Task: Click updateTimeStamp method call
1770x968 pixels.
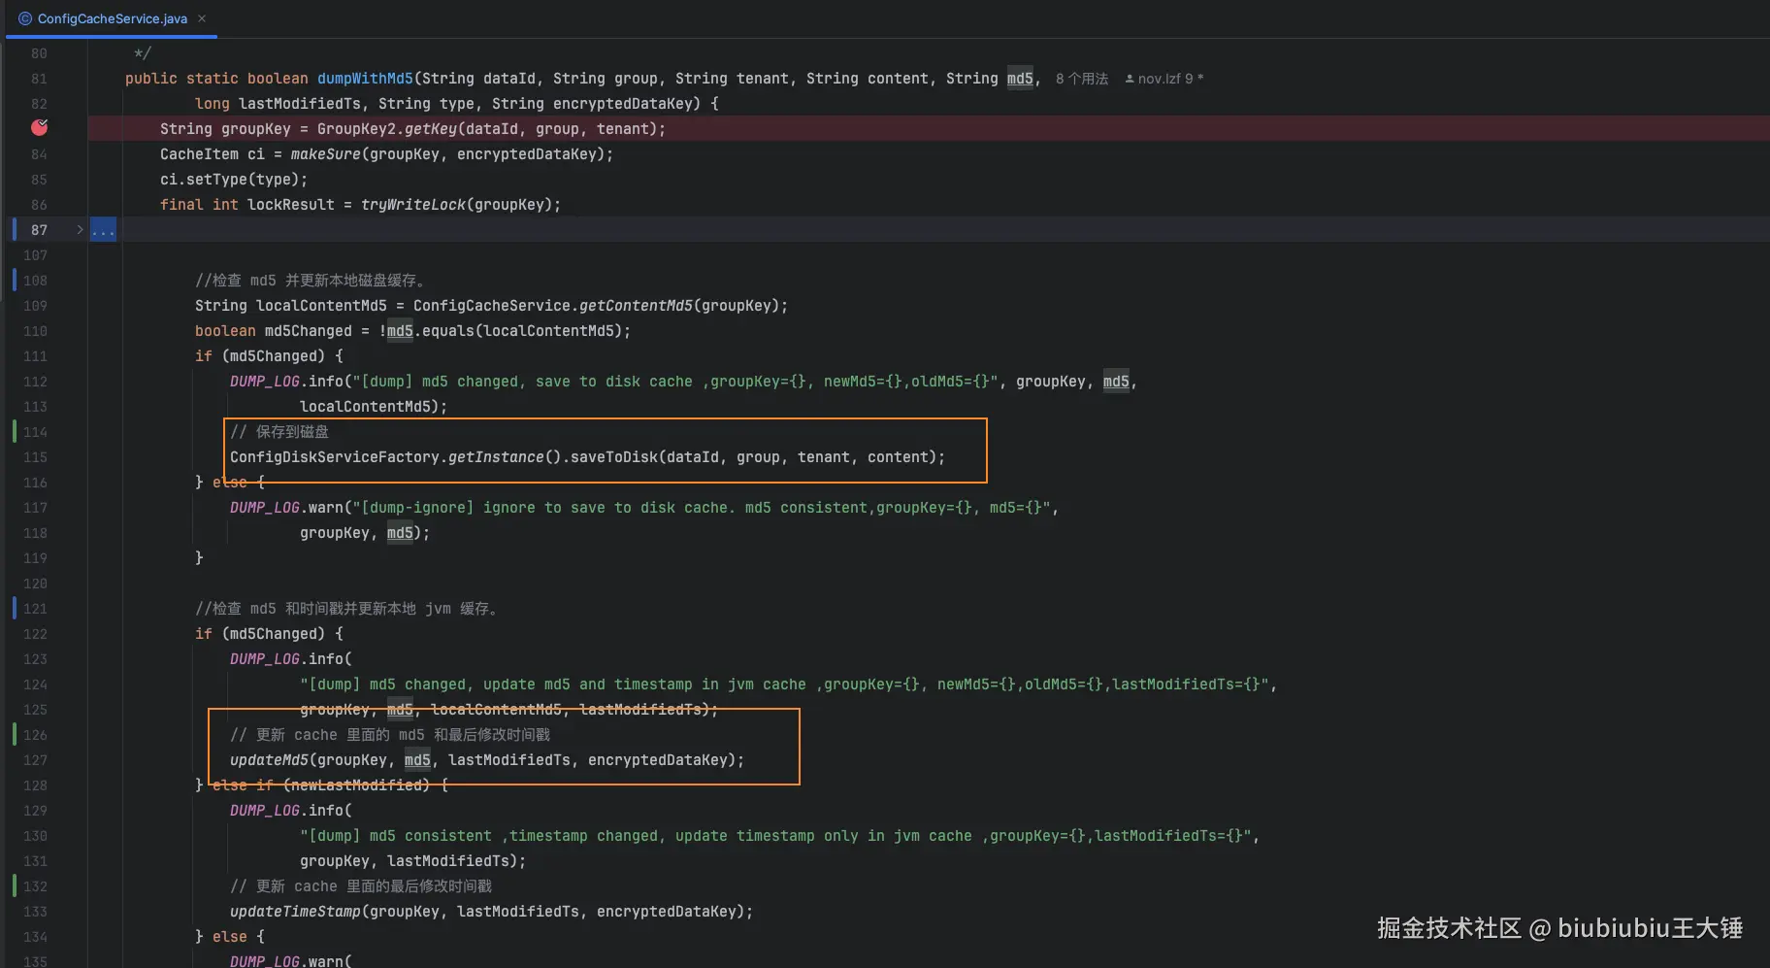Action: click(295, 912)
